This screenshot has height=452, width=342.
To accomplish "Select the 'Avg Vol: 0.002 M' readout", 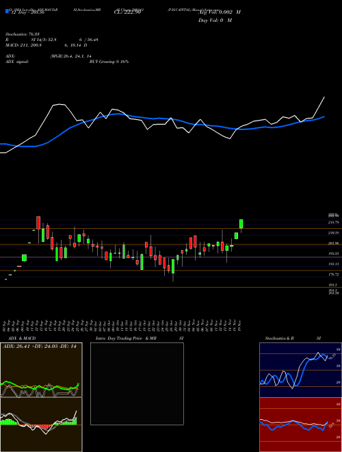I will tap(219, 12).
